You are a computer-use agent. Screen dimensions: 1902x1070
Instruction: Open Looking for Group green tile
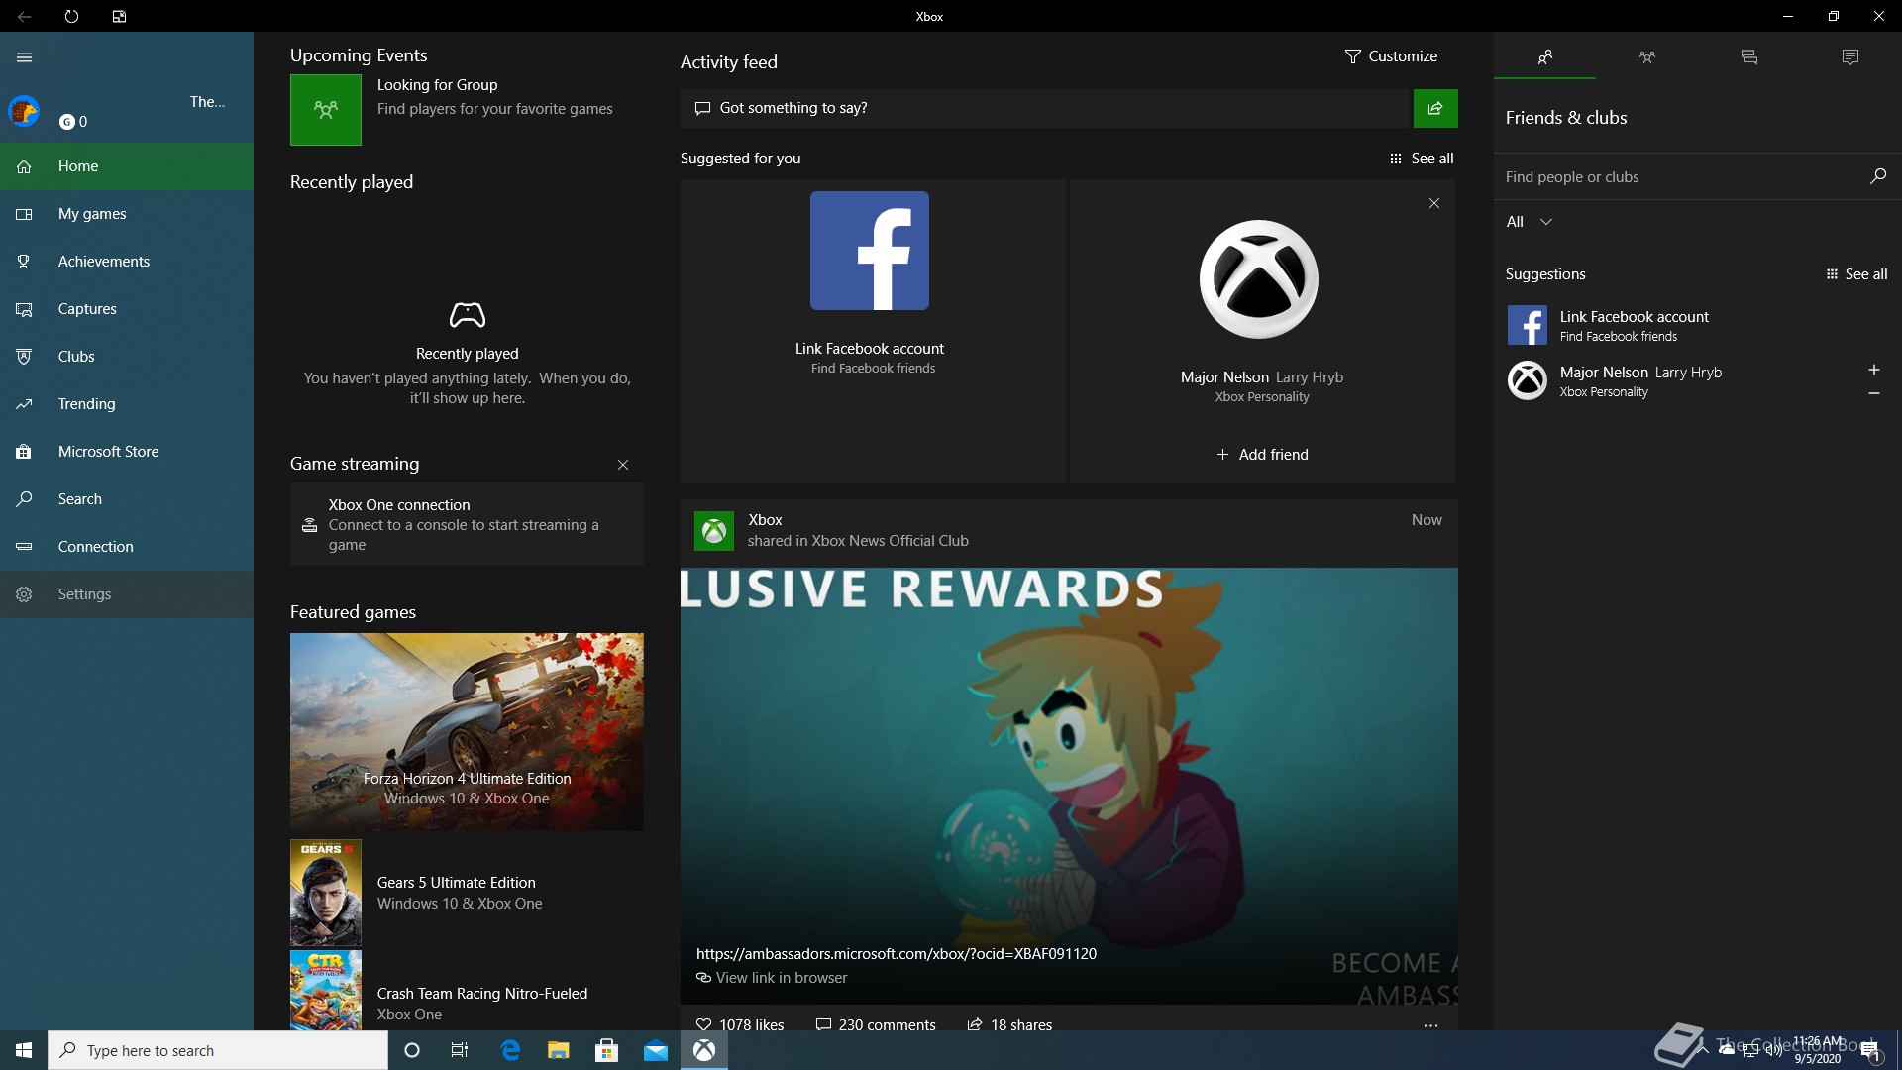coord(326,110)
